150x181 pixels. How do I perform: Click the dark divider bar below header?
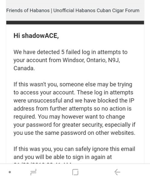point(75,23)
